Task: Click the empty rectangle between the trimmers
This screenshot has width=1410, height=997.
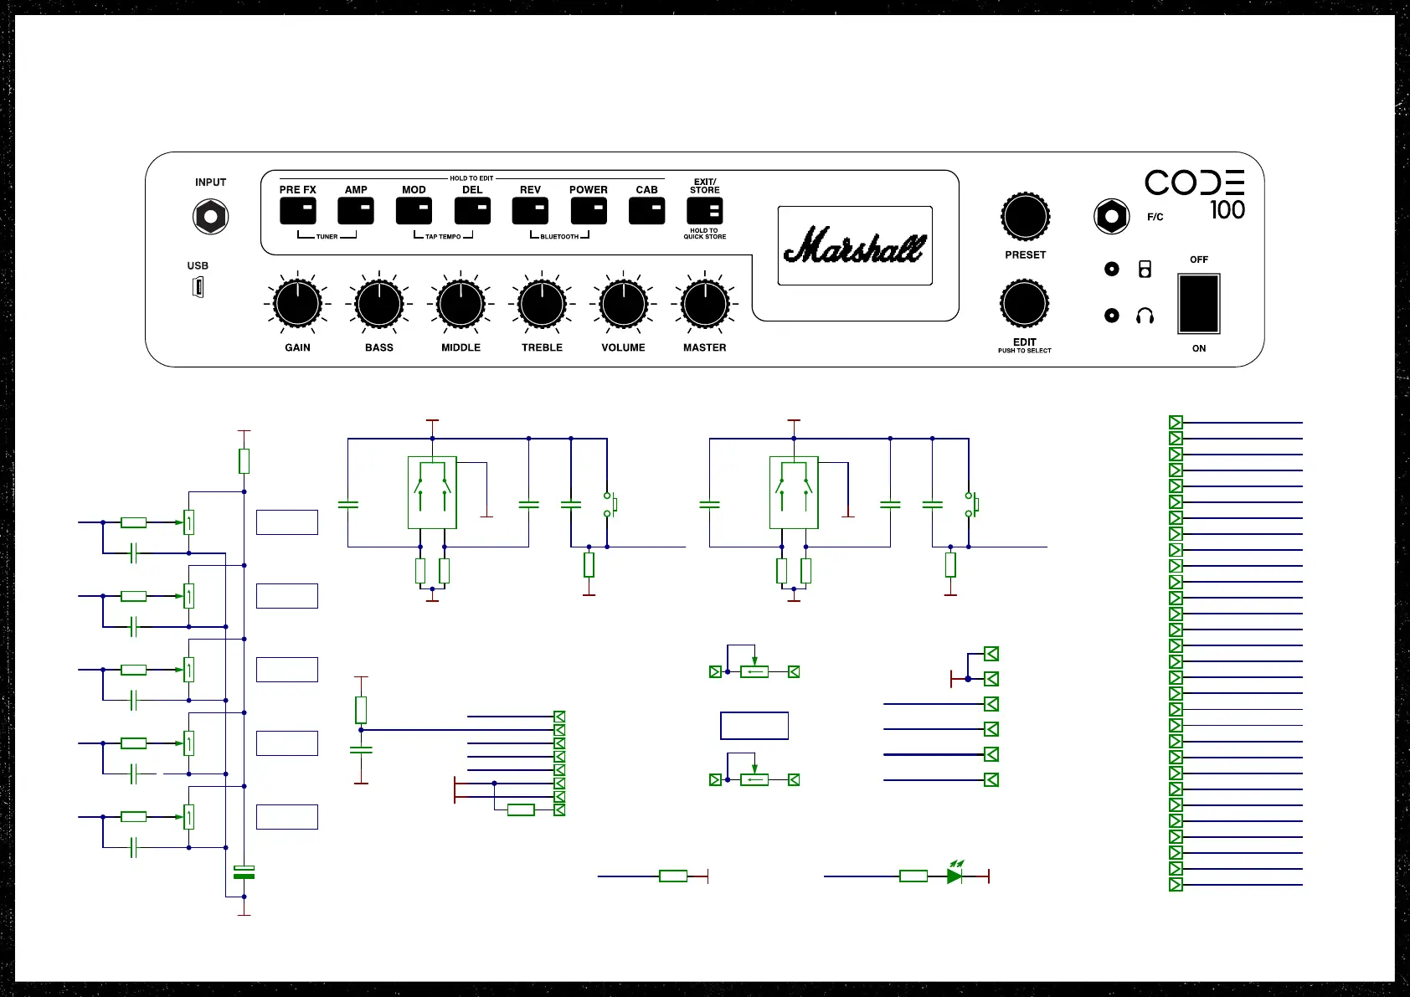Action: click(x=754, y=726)
